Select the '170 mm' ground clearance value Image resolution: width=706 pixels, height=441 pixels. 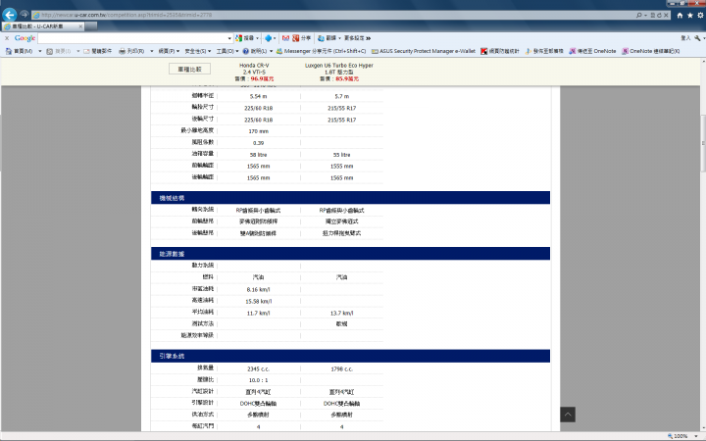click(x=259, y=131)
